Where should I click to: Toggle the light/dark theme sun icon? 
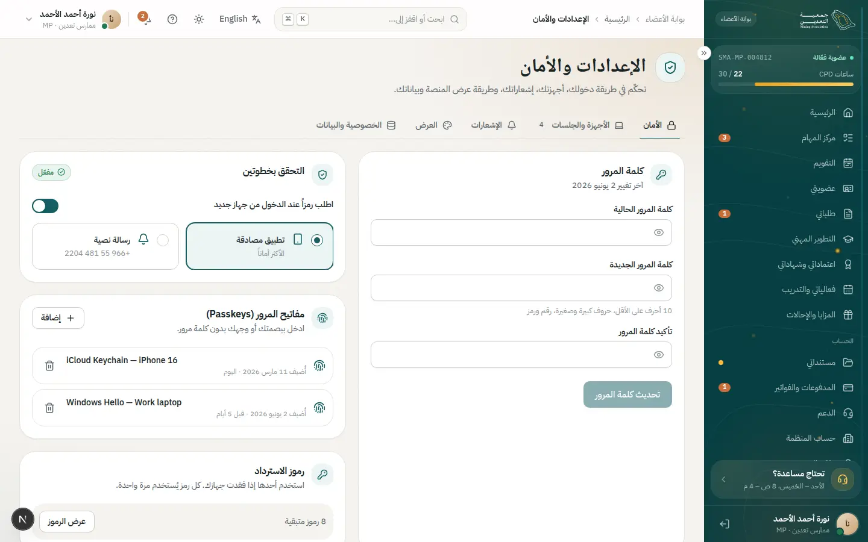click(199, 19)
